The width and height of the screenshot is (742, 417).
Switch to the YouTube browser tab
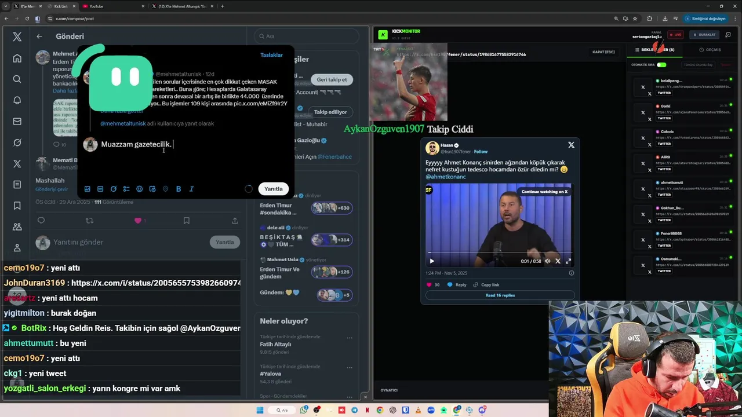113,6
